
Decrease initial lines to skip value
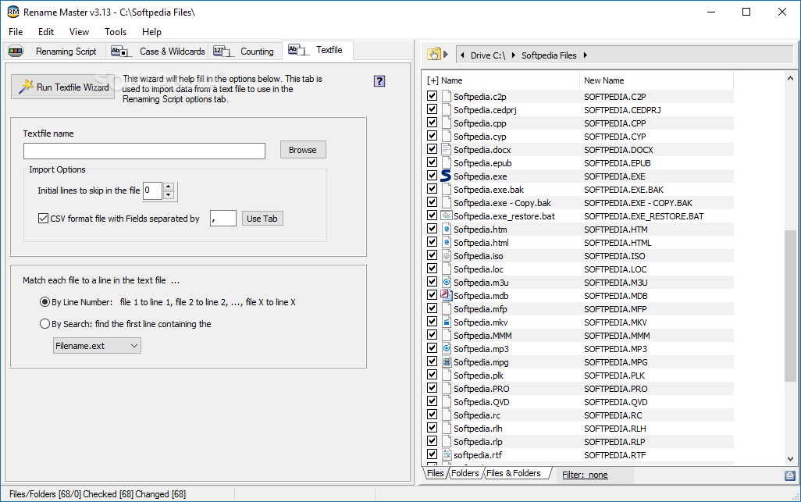pyautogui.click(x=169, y=195)
